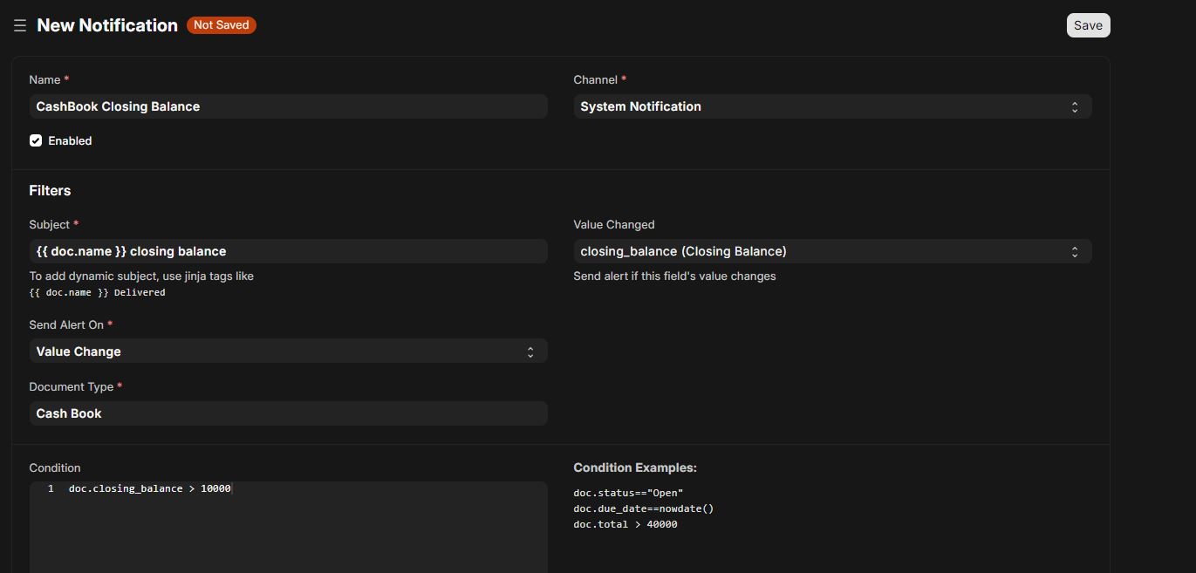Click 'Send alert if this field's value changes' text
This screenshot has height=573, width=1196.
pos(674,276)
